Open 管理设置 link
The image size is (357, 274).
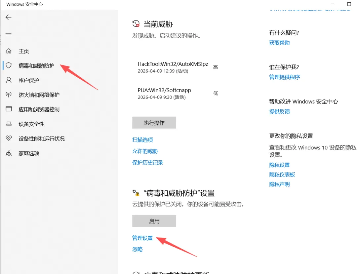(x=142, y=238)
